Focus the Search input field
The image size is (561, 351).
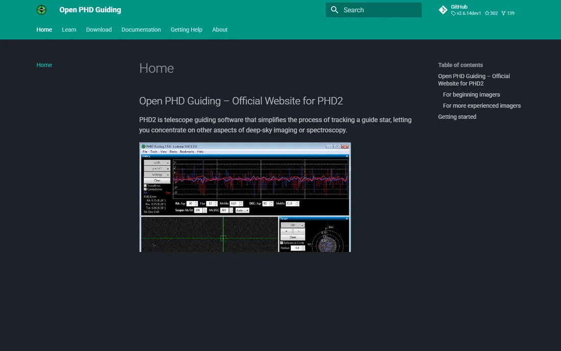(373, 10)
